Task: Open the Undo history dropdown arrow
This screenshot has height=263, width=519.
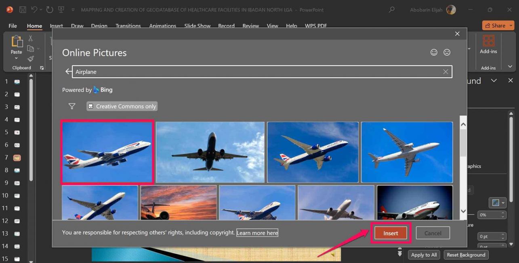Action: click(x=41, y=10)
